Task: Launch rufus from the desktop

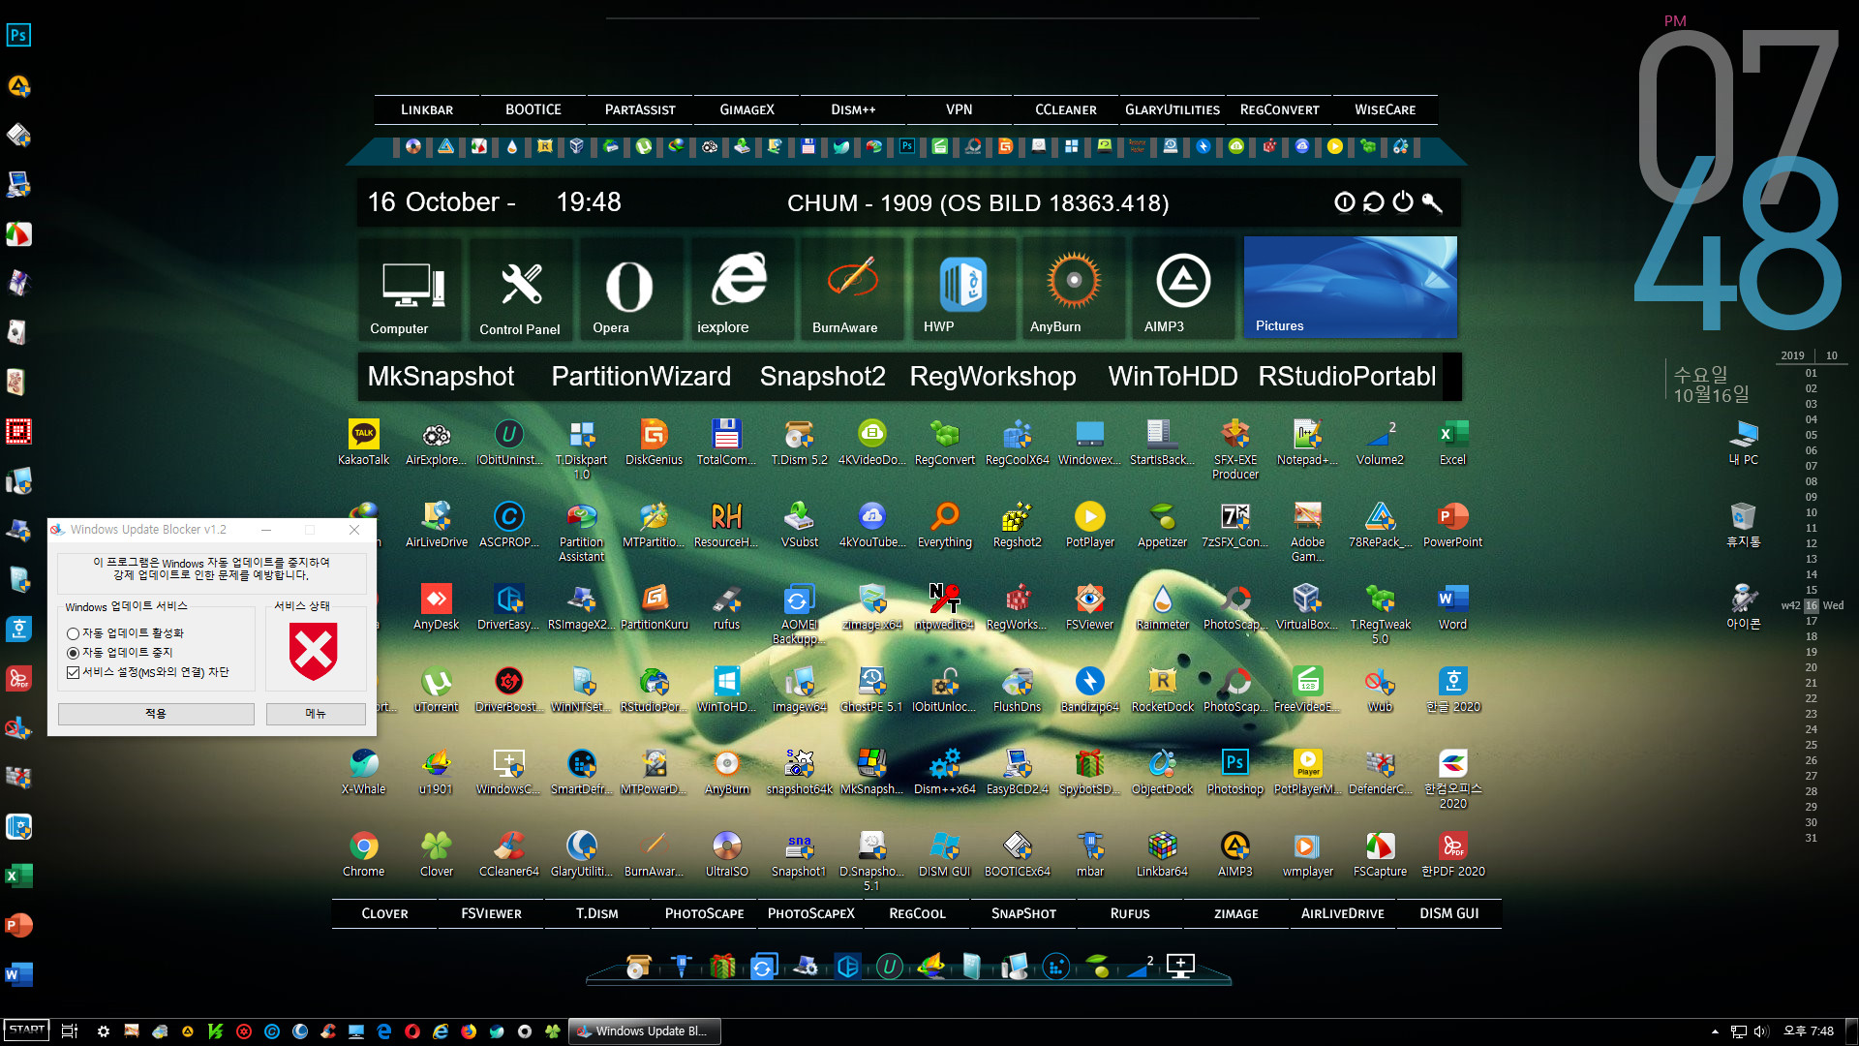Action: tap(726, 606)
